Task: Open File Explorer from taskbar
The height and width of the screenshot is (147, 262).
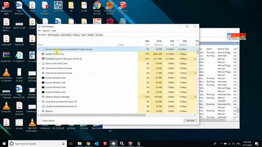Action: click(x=80, y=143)
